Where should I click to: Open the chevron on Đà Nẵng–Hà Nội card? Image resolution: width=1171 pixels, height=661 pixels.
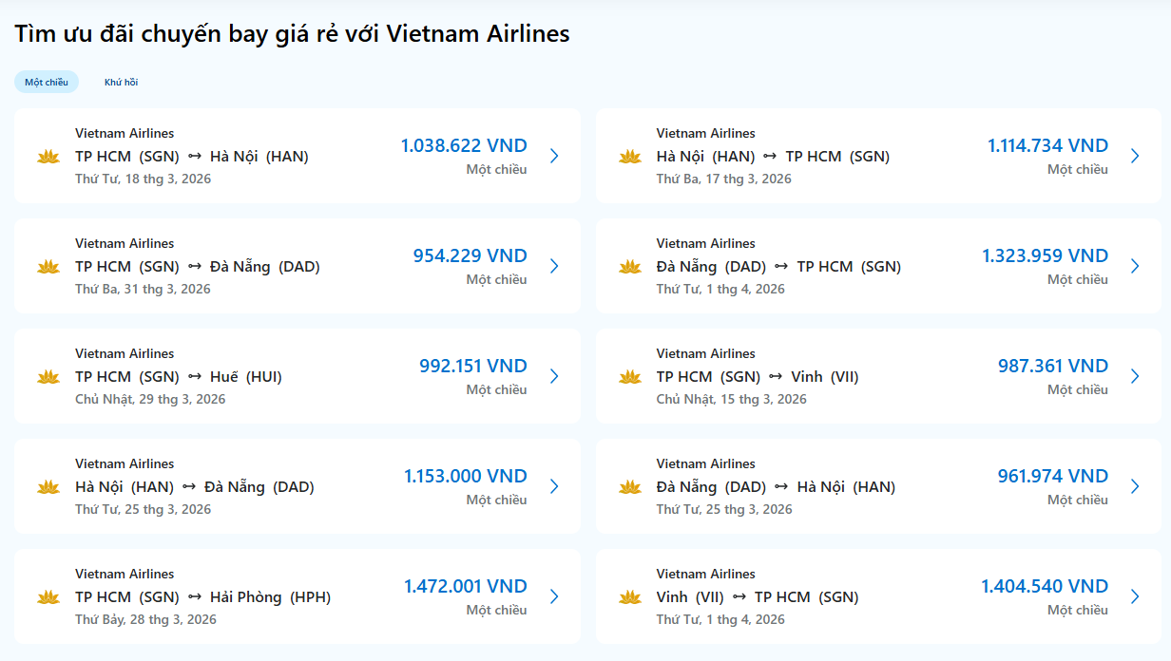tap(1134, 486)
